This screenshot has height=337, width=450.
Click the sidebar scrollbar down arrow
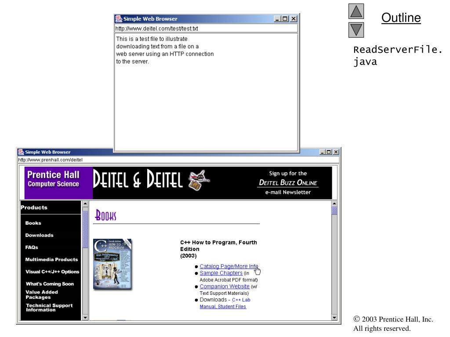pyautogui.click(x=85, y=318)
